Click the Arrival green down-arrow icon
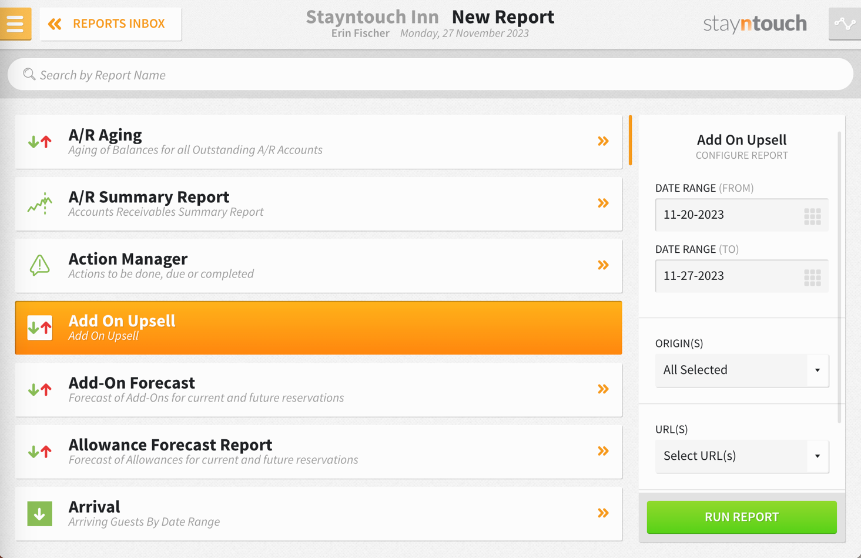 coord(40,513)
